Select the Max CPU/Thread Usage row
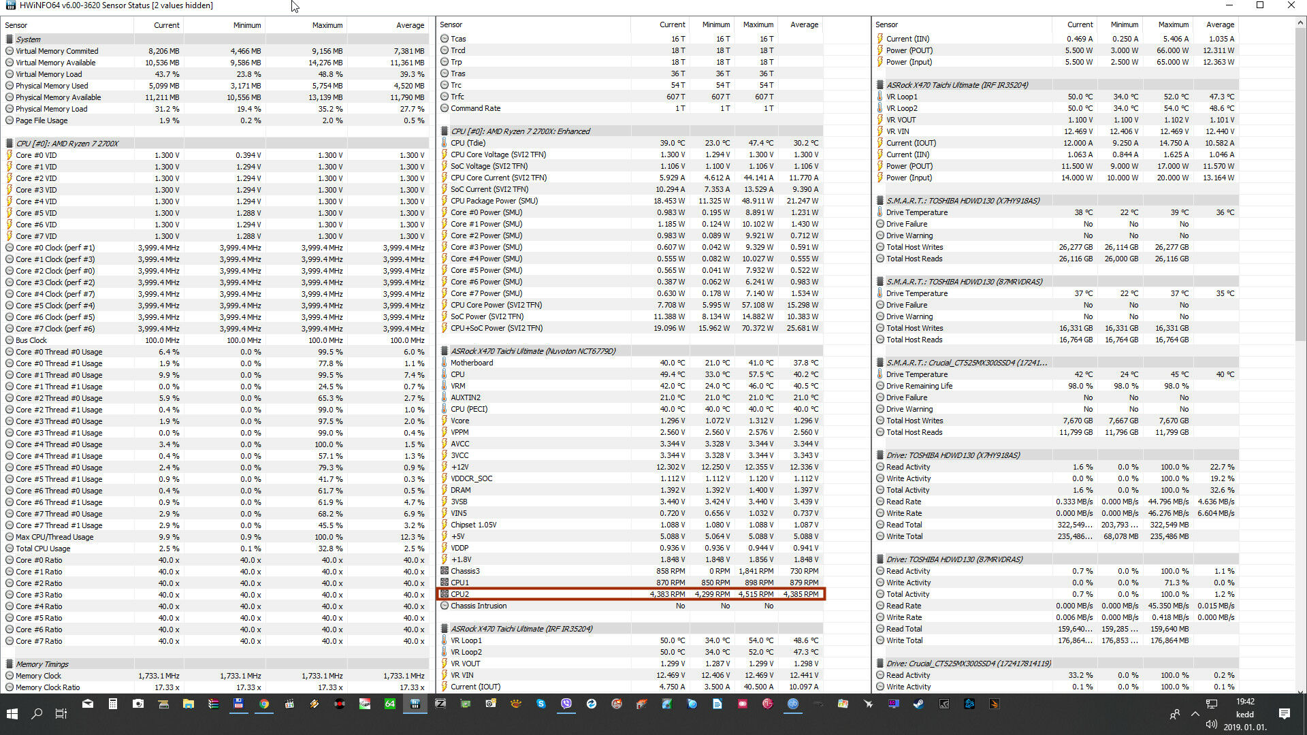Screen dimensions: 1307x735 tap(215, 537)
